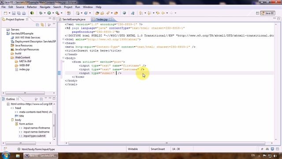Toggle Link with Editor in Project Explorer
Viewport: 282px width, 159px height.
point(42,25)
